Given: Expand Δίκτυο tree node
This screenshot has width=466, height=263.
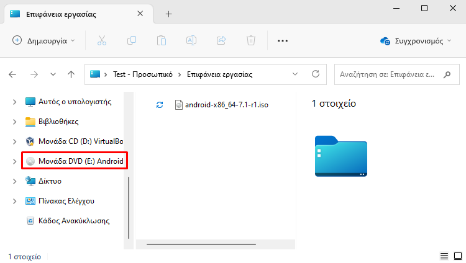Looking at the screenshot, I should click(x=14, y=181).
